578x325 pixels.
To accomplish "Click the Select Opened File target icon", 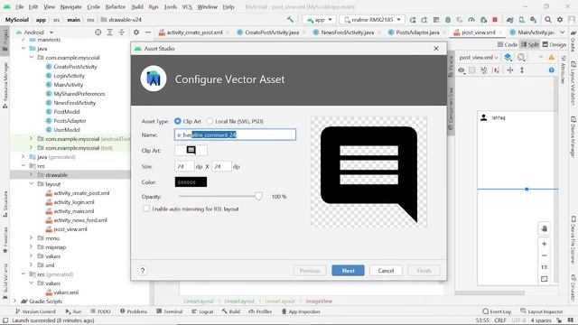I will point(98,32).
